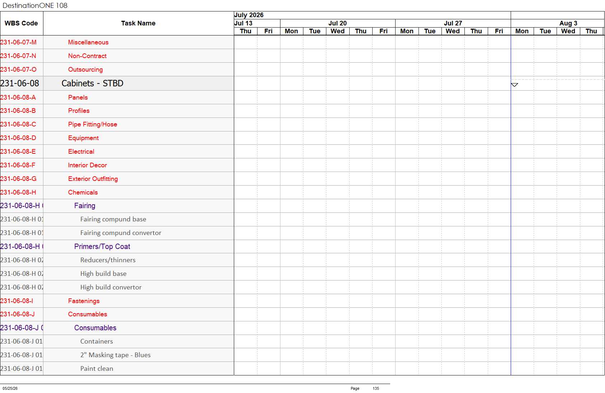Image resolution: width=605 pixels, height=393 pixels.
Task: Click Fairing compund convertor task
Action: 121,233
